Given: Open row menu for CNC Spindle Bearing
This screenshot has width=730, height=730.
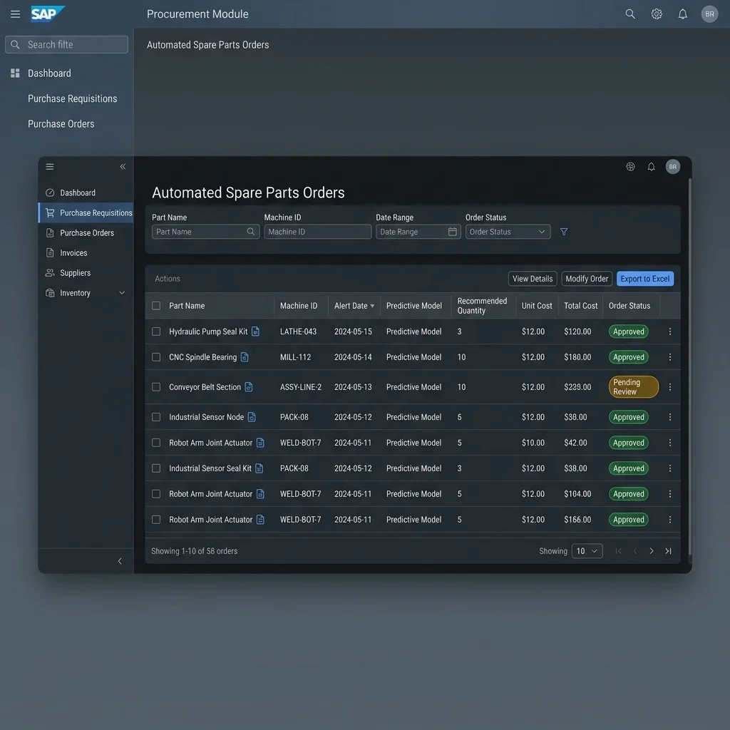Looking at the screenshot, I should click(670, 357).
